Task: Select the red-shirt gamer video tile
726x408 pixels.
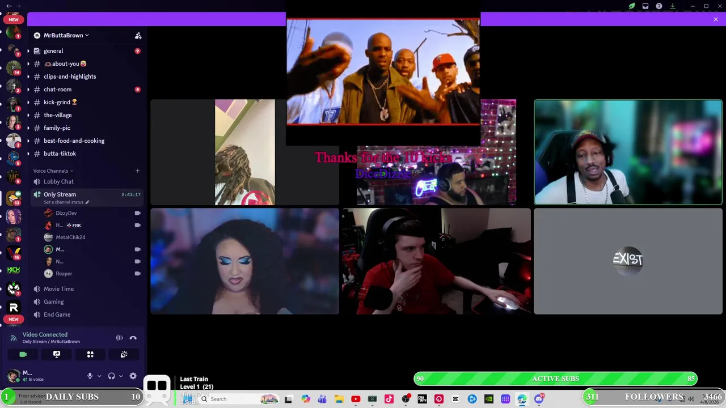Action: [x=436, y=261]
